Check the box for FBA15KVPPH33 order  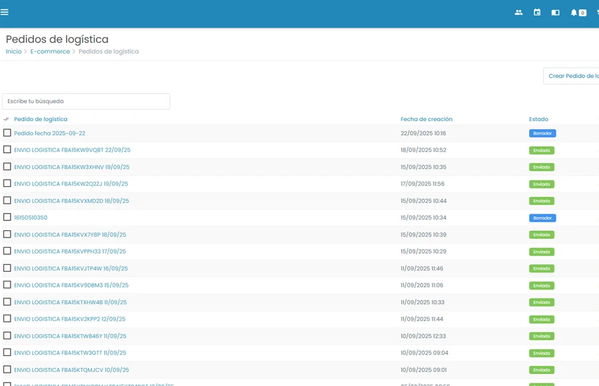coord(7,251)
